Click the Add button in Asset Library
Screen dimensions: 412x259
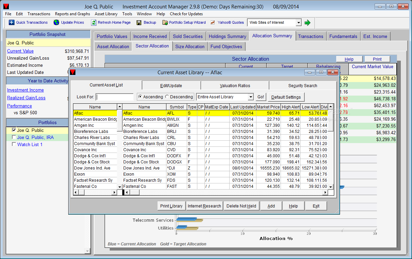click(x=271, y=206)
